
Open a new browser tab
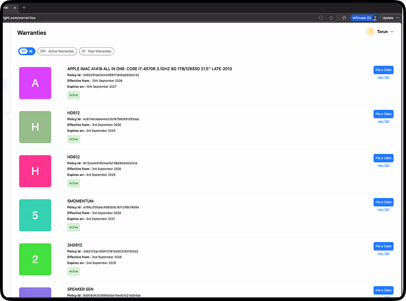(x=24, y=8)
